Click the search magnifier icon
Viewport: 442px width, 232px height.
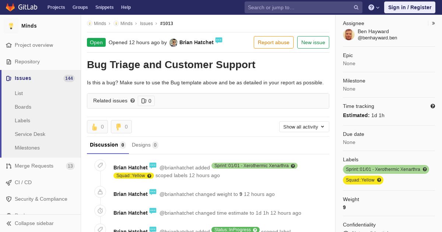(x=356, y=7)
